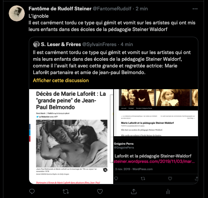Open the Marie Laforêt Paris Match screenshot

point(71,137)
